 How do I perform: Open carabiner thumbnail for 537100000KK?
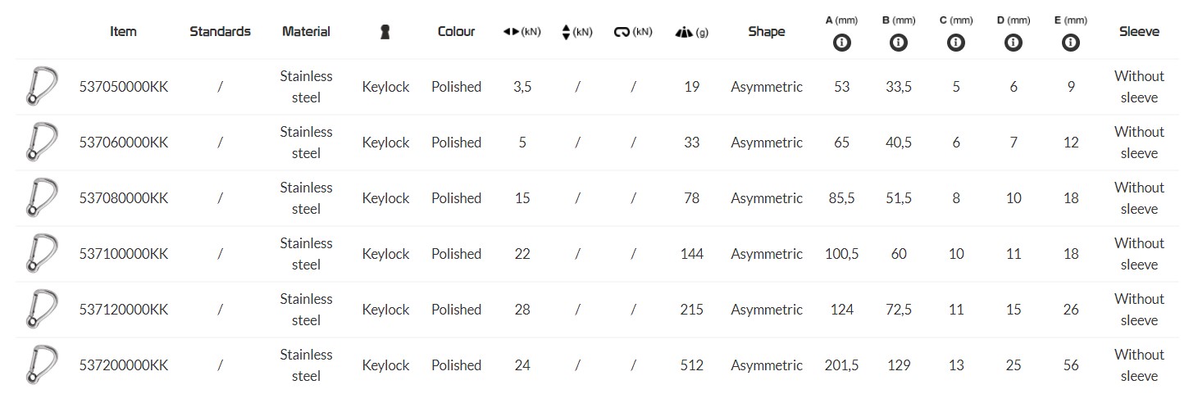(x=40, y=254)
